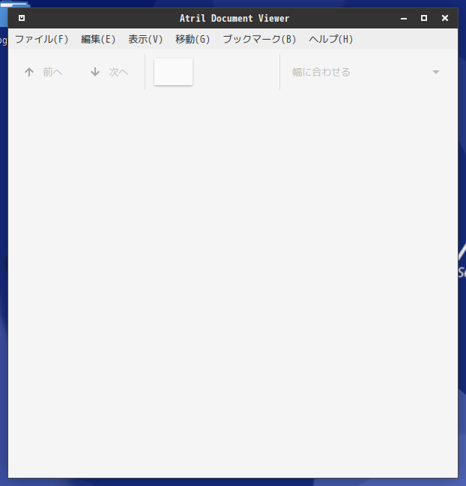Open the ファイル(F) menu

coord(41,40)
